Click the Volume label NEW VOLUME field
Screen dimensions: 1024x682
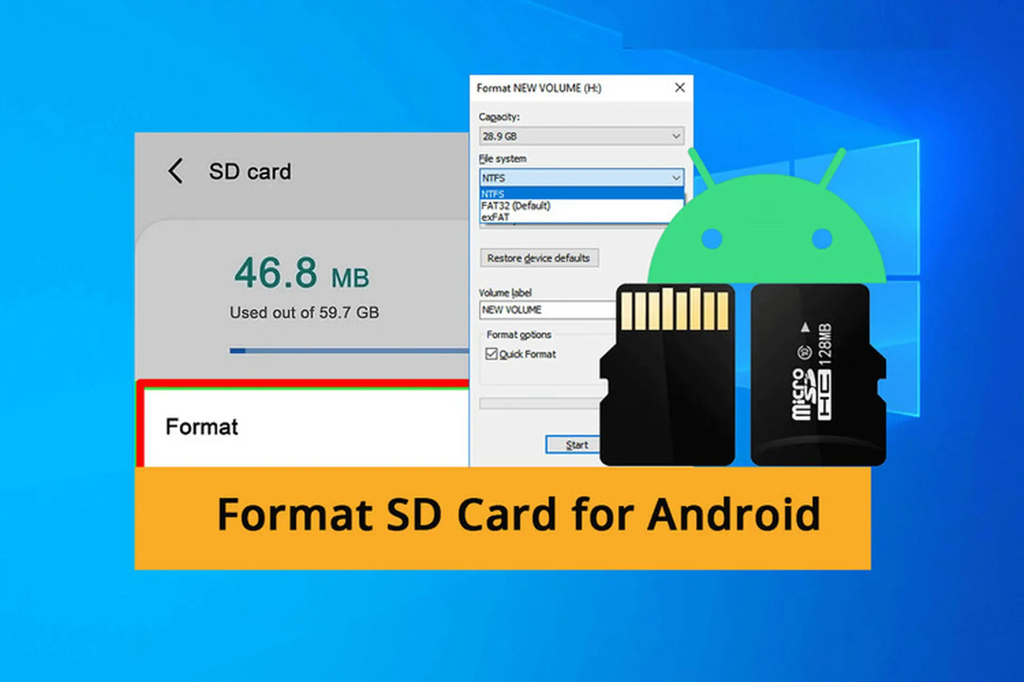coord(548,310)
